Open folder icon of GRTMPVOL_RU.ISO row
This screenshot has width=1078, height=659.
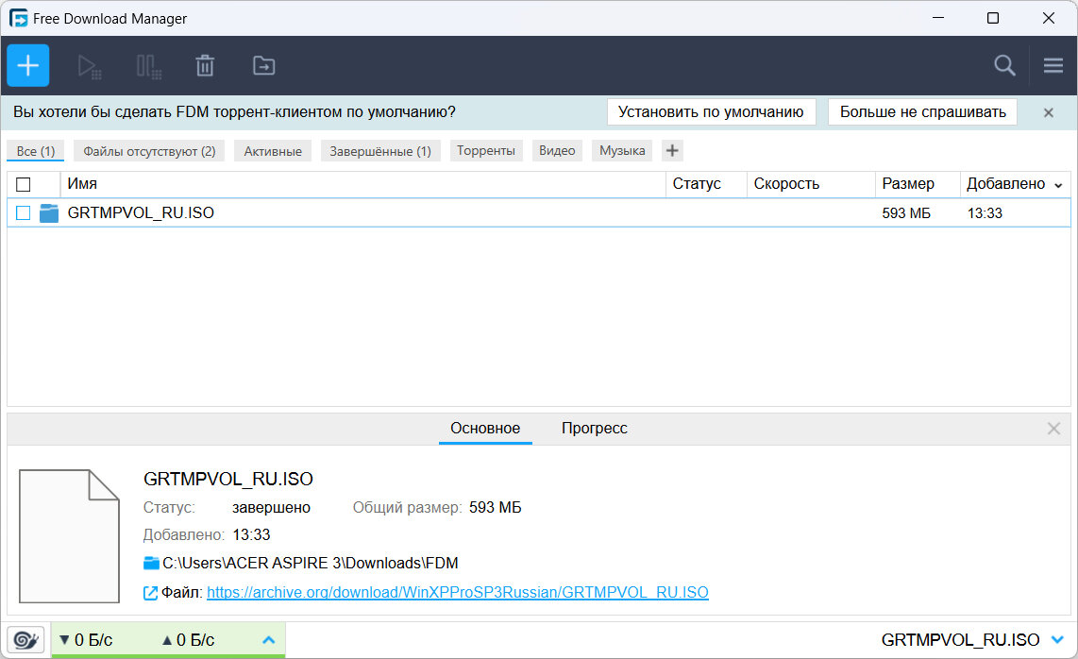coord(49,213)
